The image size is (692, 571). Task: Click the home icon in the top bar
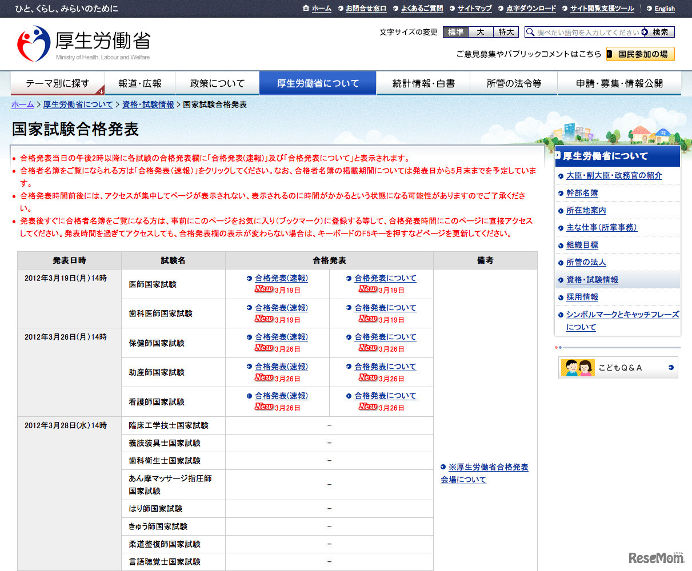coord(306,9)
